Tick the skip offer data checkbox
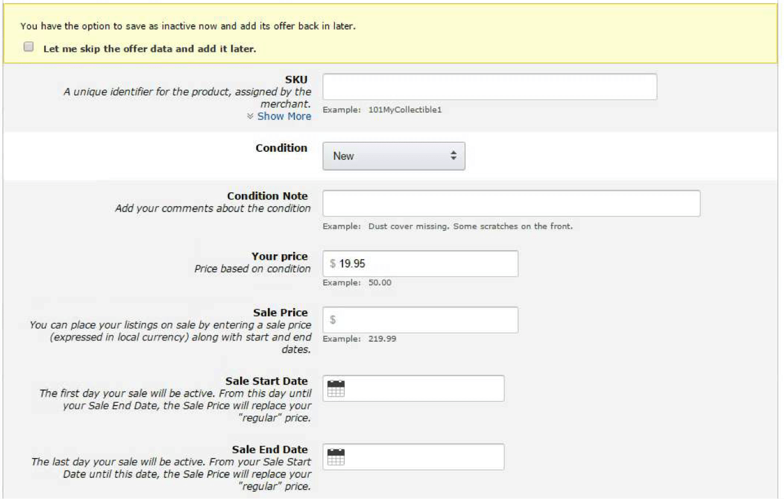Image resolution: width=784 pixels, height=499 pixels. 28,47
